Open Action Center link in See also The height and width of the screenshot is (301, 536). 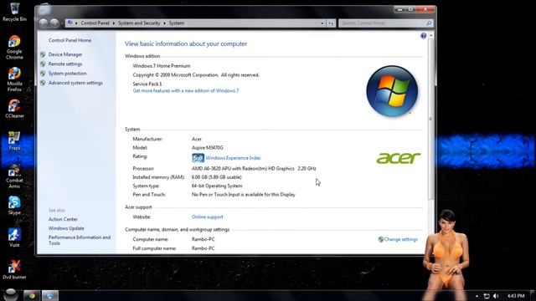[63, 219]
